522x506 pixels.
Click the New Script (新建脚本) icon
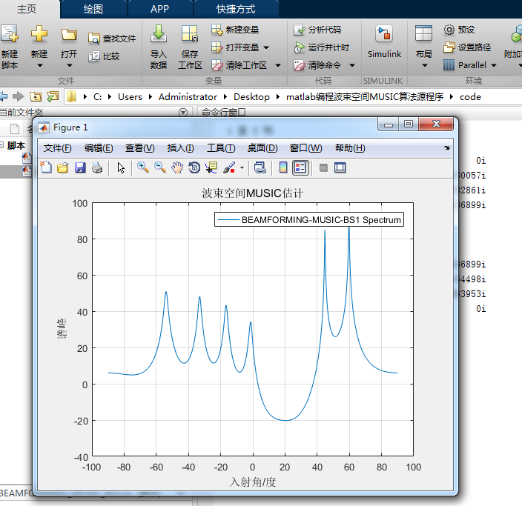click(x=10, y=33)
